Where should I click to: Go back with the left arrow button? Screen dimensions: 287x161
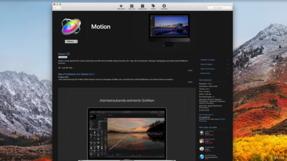click(55, 8)
